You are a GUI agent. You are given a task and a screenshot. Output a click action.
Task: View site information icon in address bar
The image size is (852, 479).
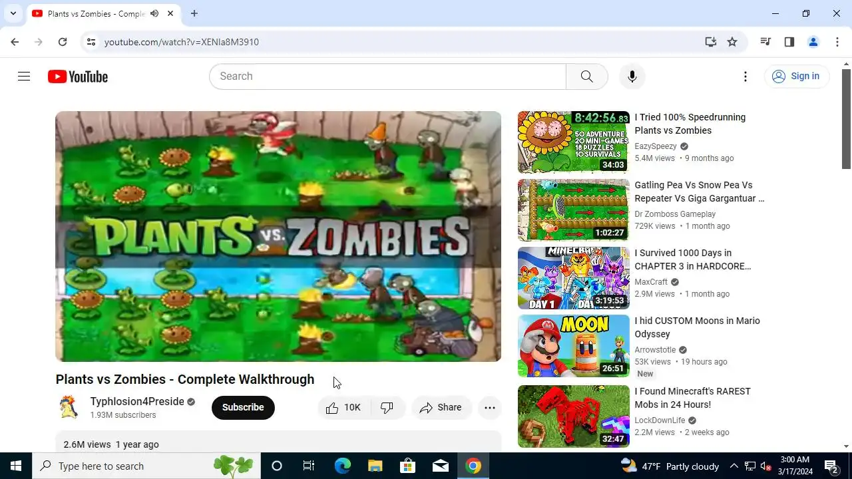(x=91, y=42)
